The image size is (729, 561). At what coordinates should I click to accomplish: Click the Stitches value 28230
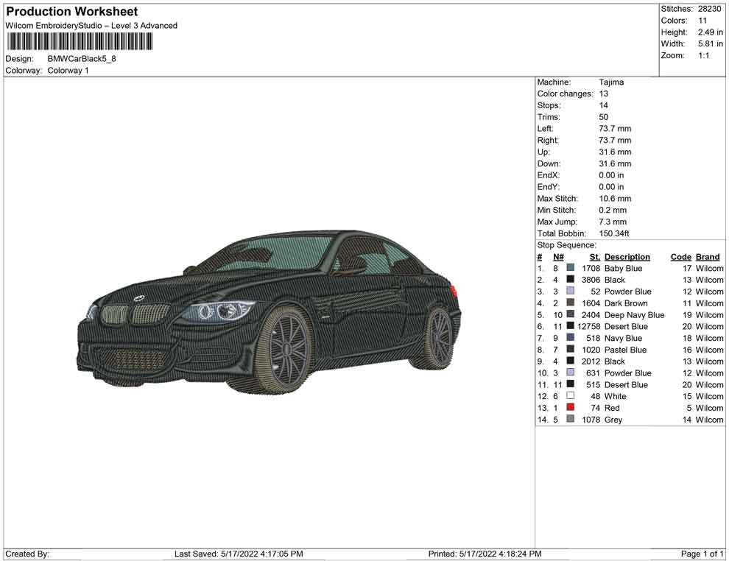click(x=710, y=9)
